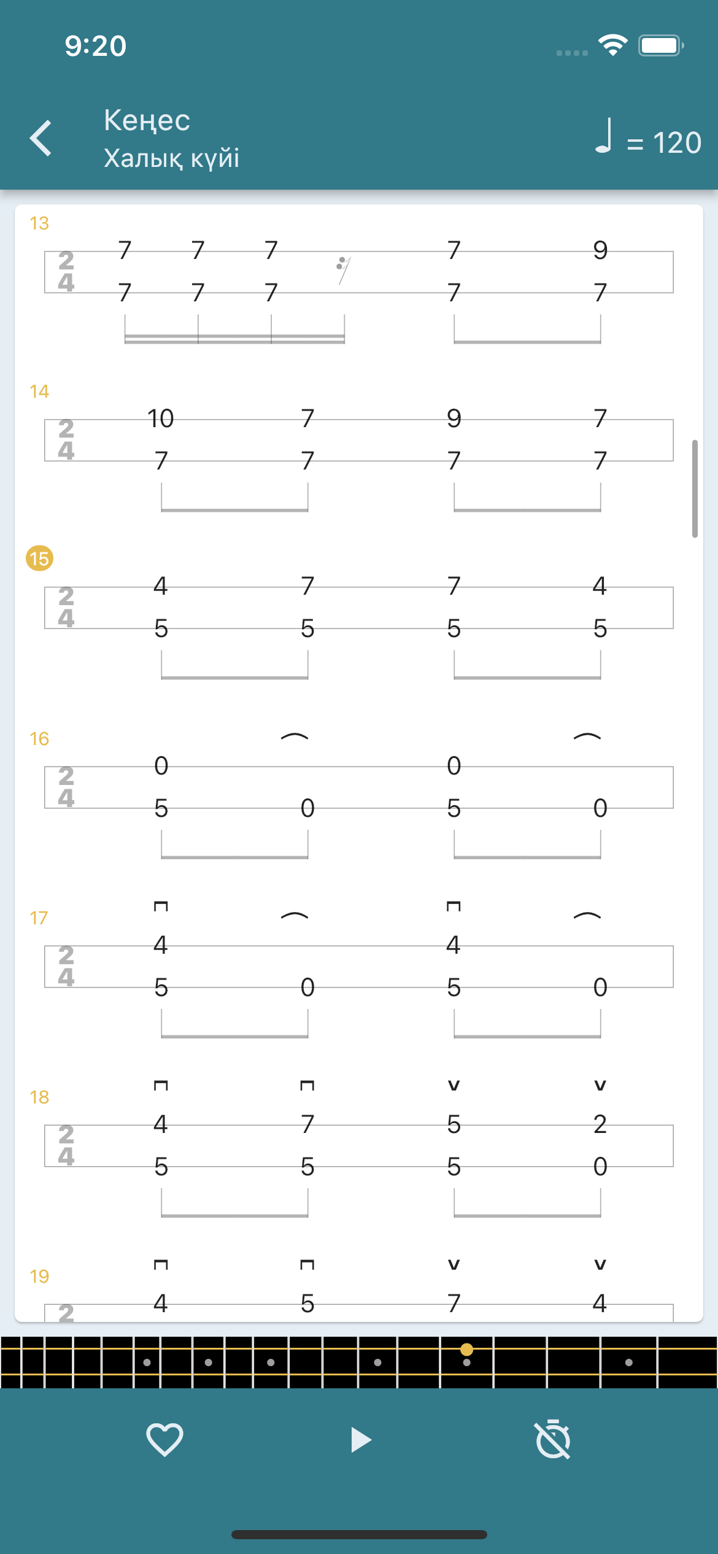Select measure 14 number label
This screenshot has height=1554, width=718.
[x=39, y=392]
